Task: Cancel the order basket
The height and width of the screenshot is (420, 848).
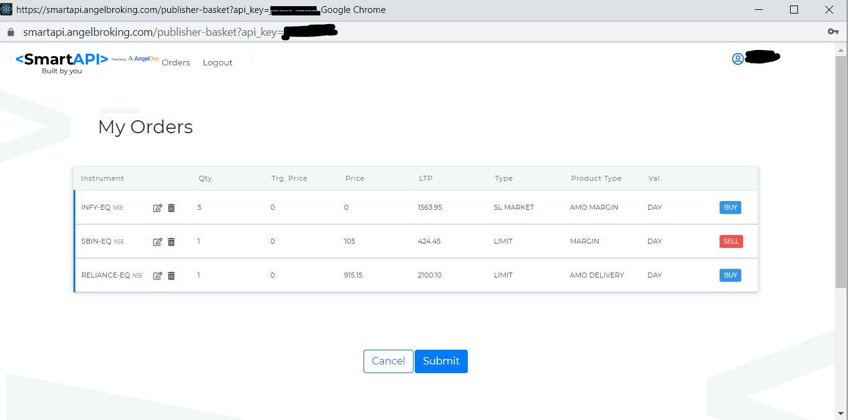Action: [388, 361]
